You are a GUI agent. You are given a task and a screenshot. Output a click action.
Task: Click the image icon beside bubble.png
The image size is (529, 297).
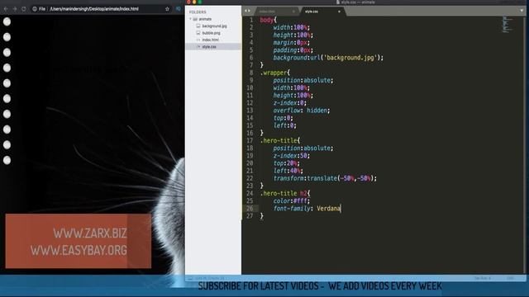198,33
